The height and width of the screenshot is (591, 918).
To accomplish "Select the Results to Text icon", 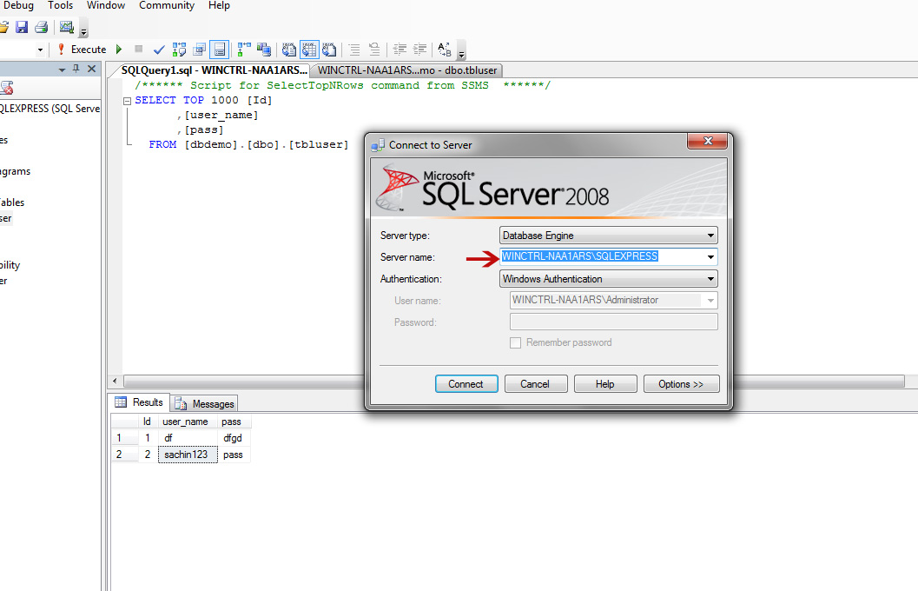I will [289, 50].
